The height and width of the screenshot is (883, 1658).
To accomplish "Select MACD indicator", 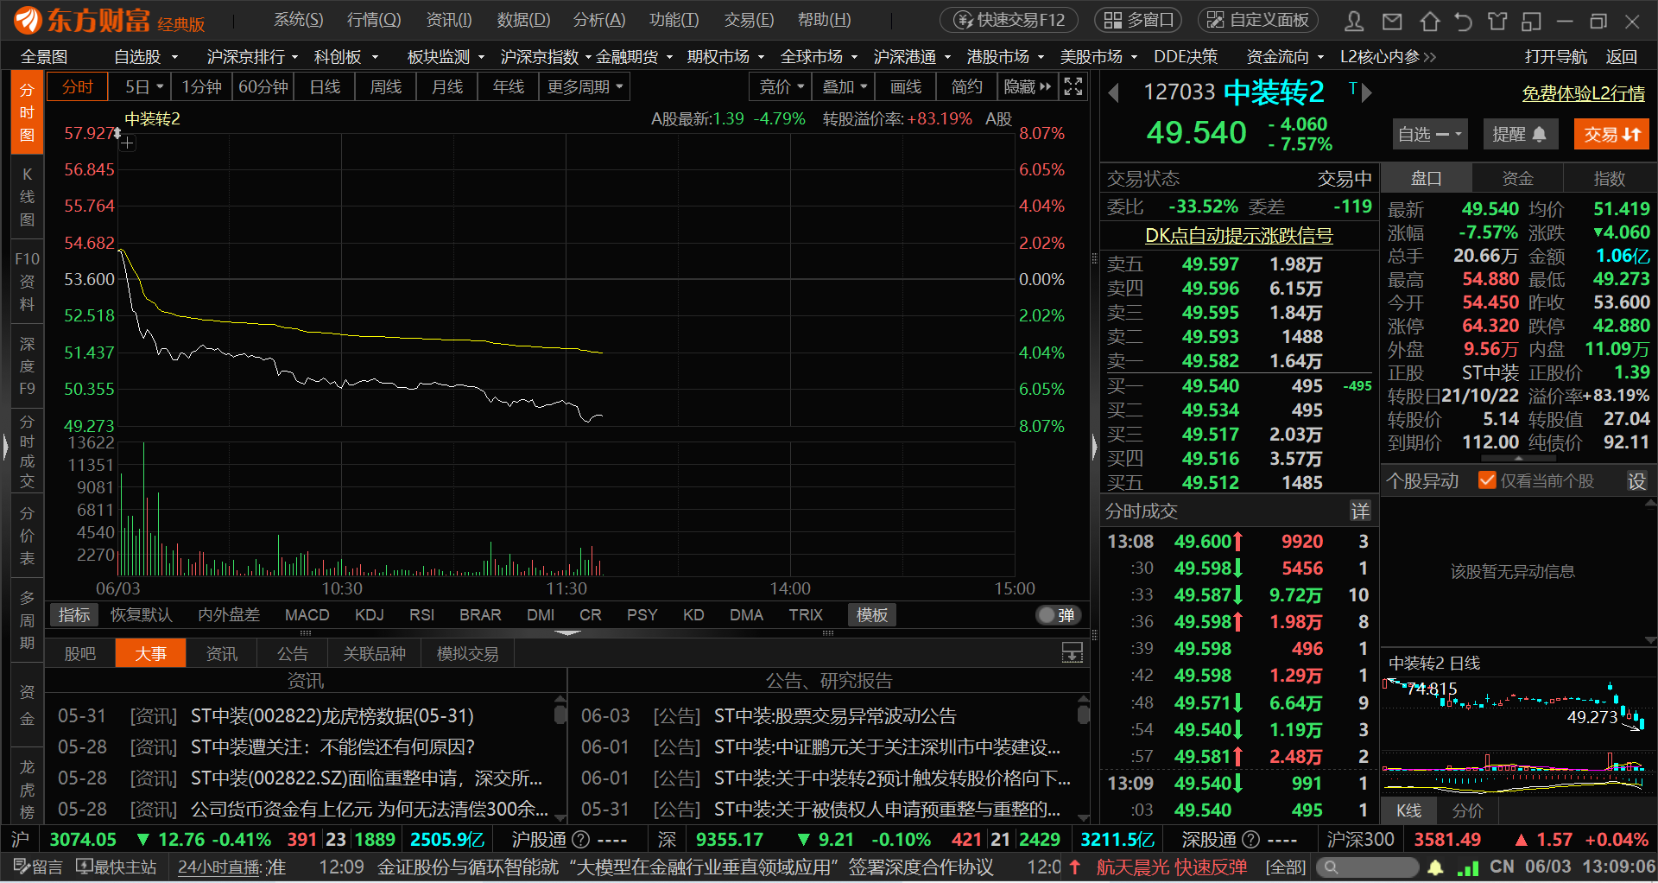I will pos(307,615).
